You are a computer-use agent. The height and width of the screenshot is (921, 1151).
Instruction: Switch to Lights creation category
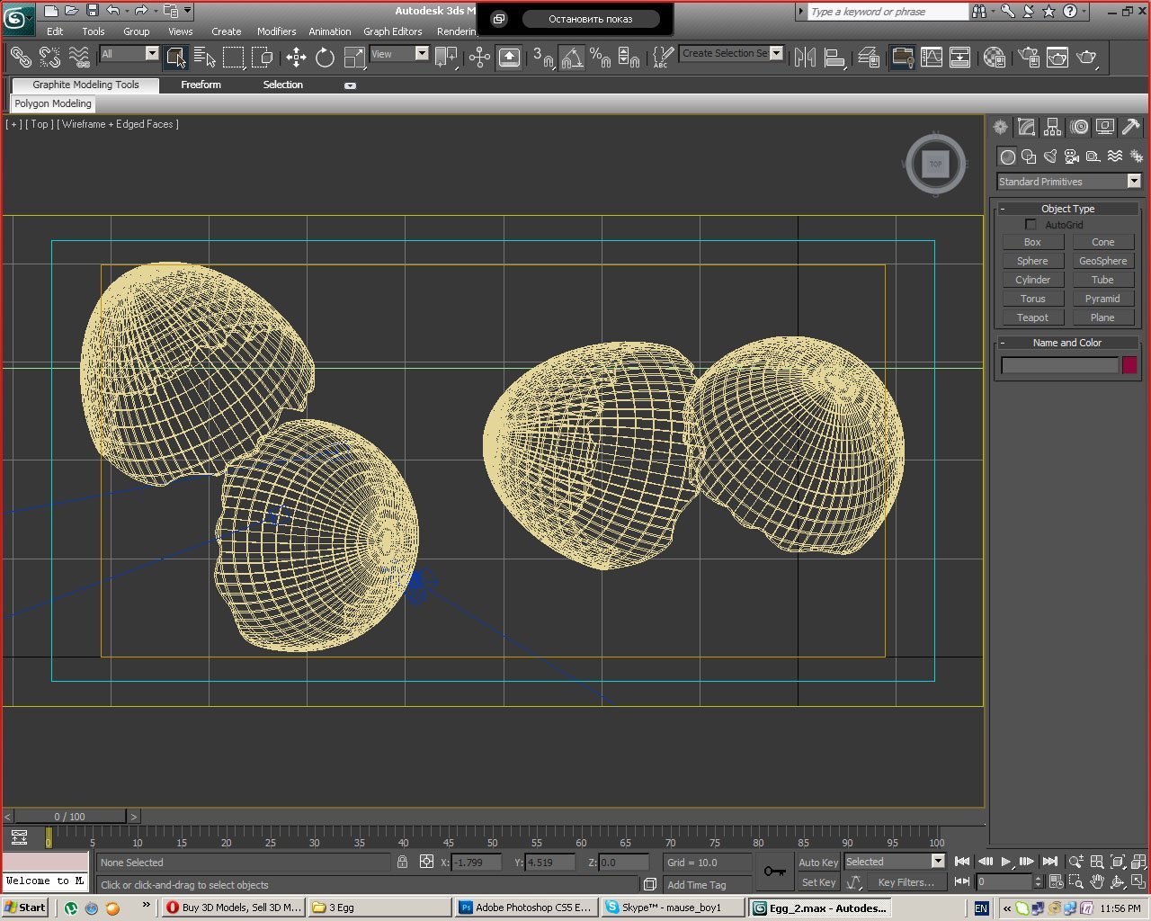coord(1050,156)
